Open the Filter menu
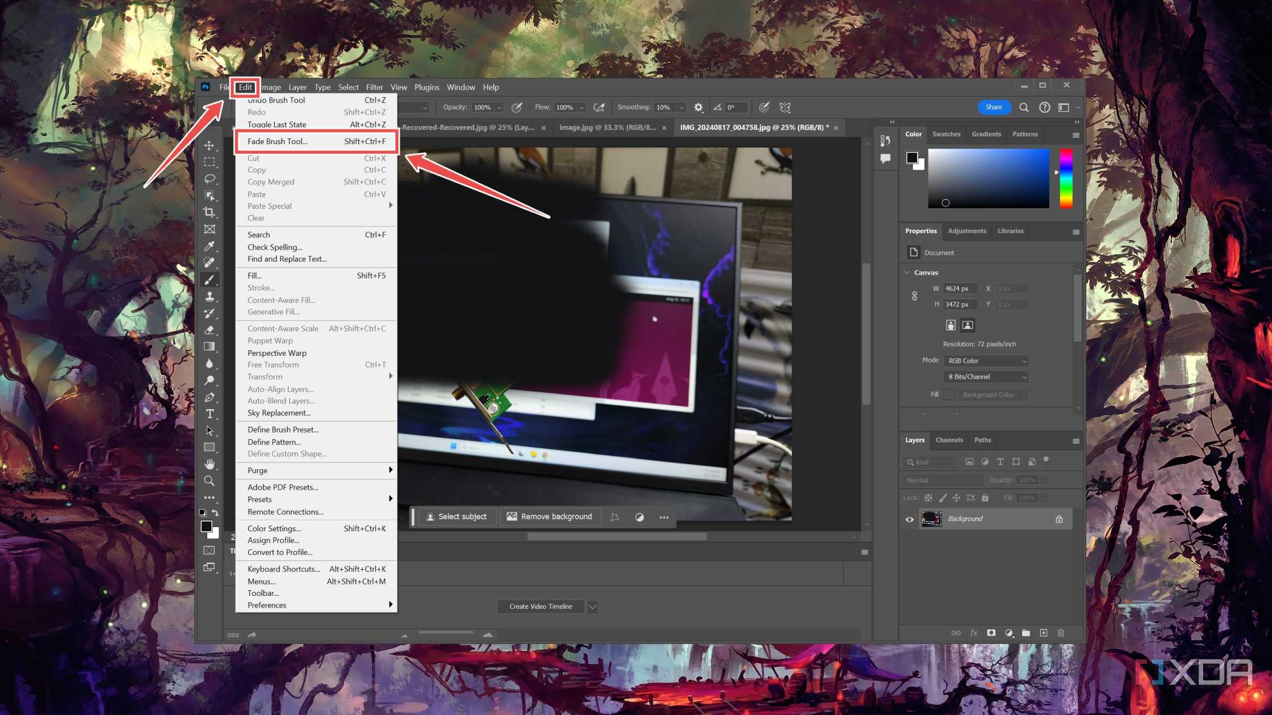 [x=374, y=87]
